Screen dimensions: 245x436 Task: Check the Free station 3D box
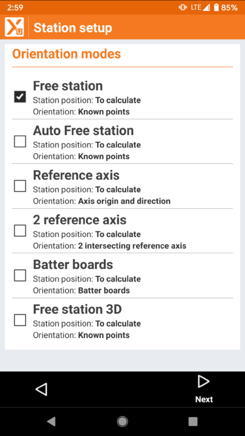(x=20, y=320)
